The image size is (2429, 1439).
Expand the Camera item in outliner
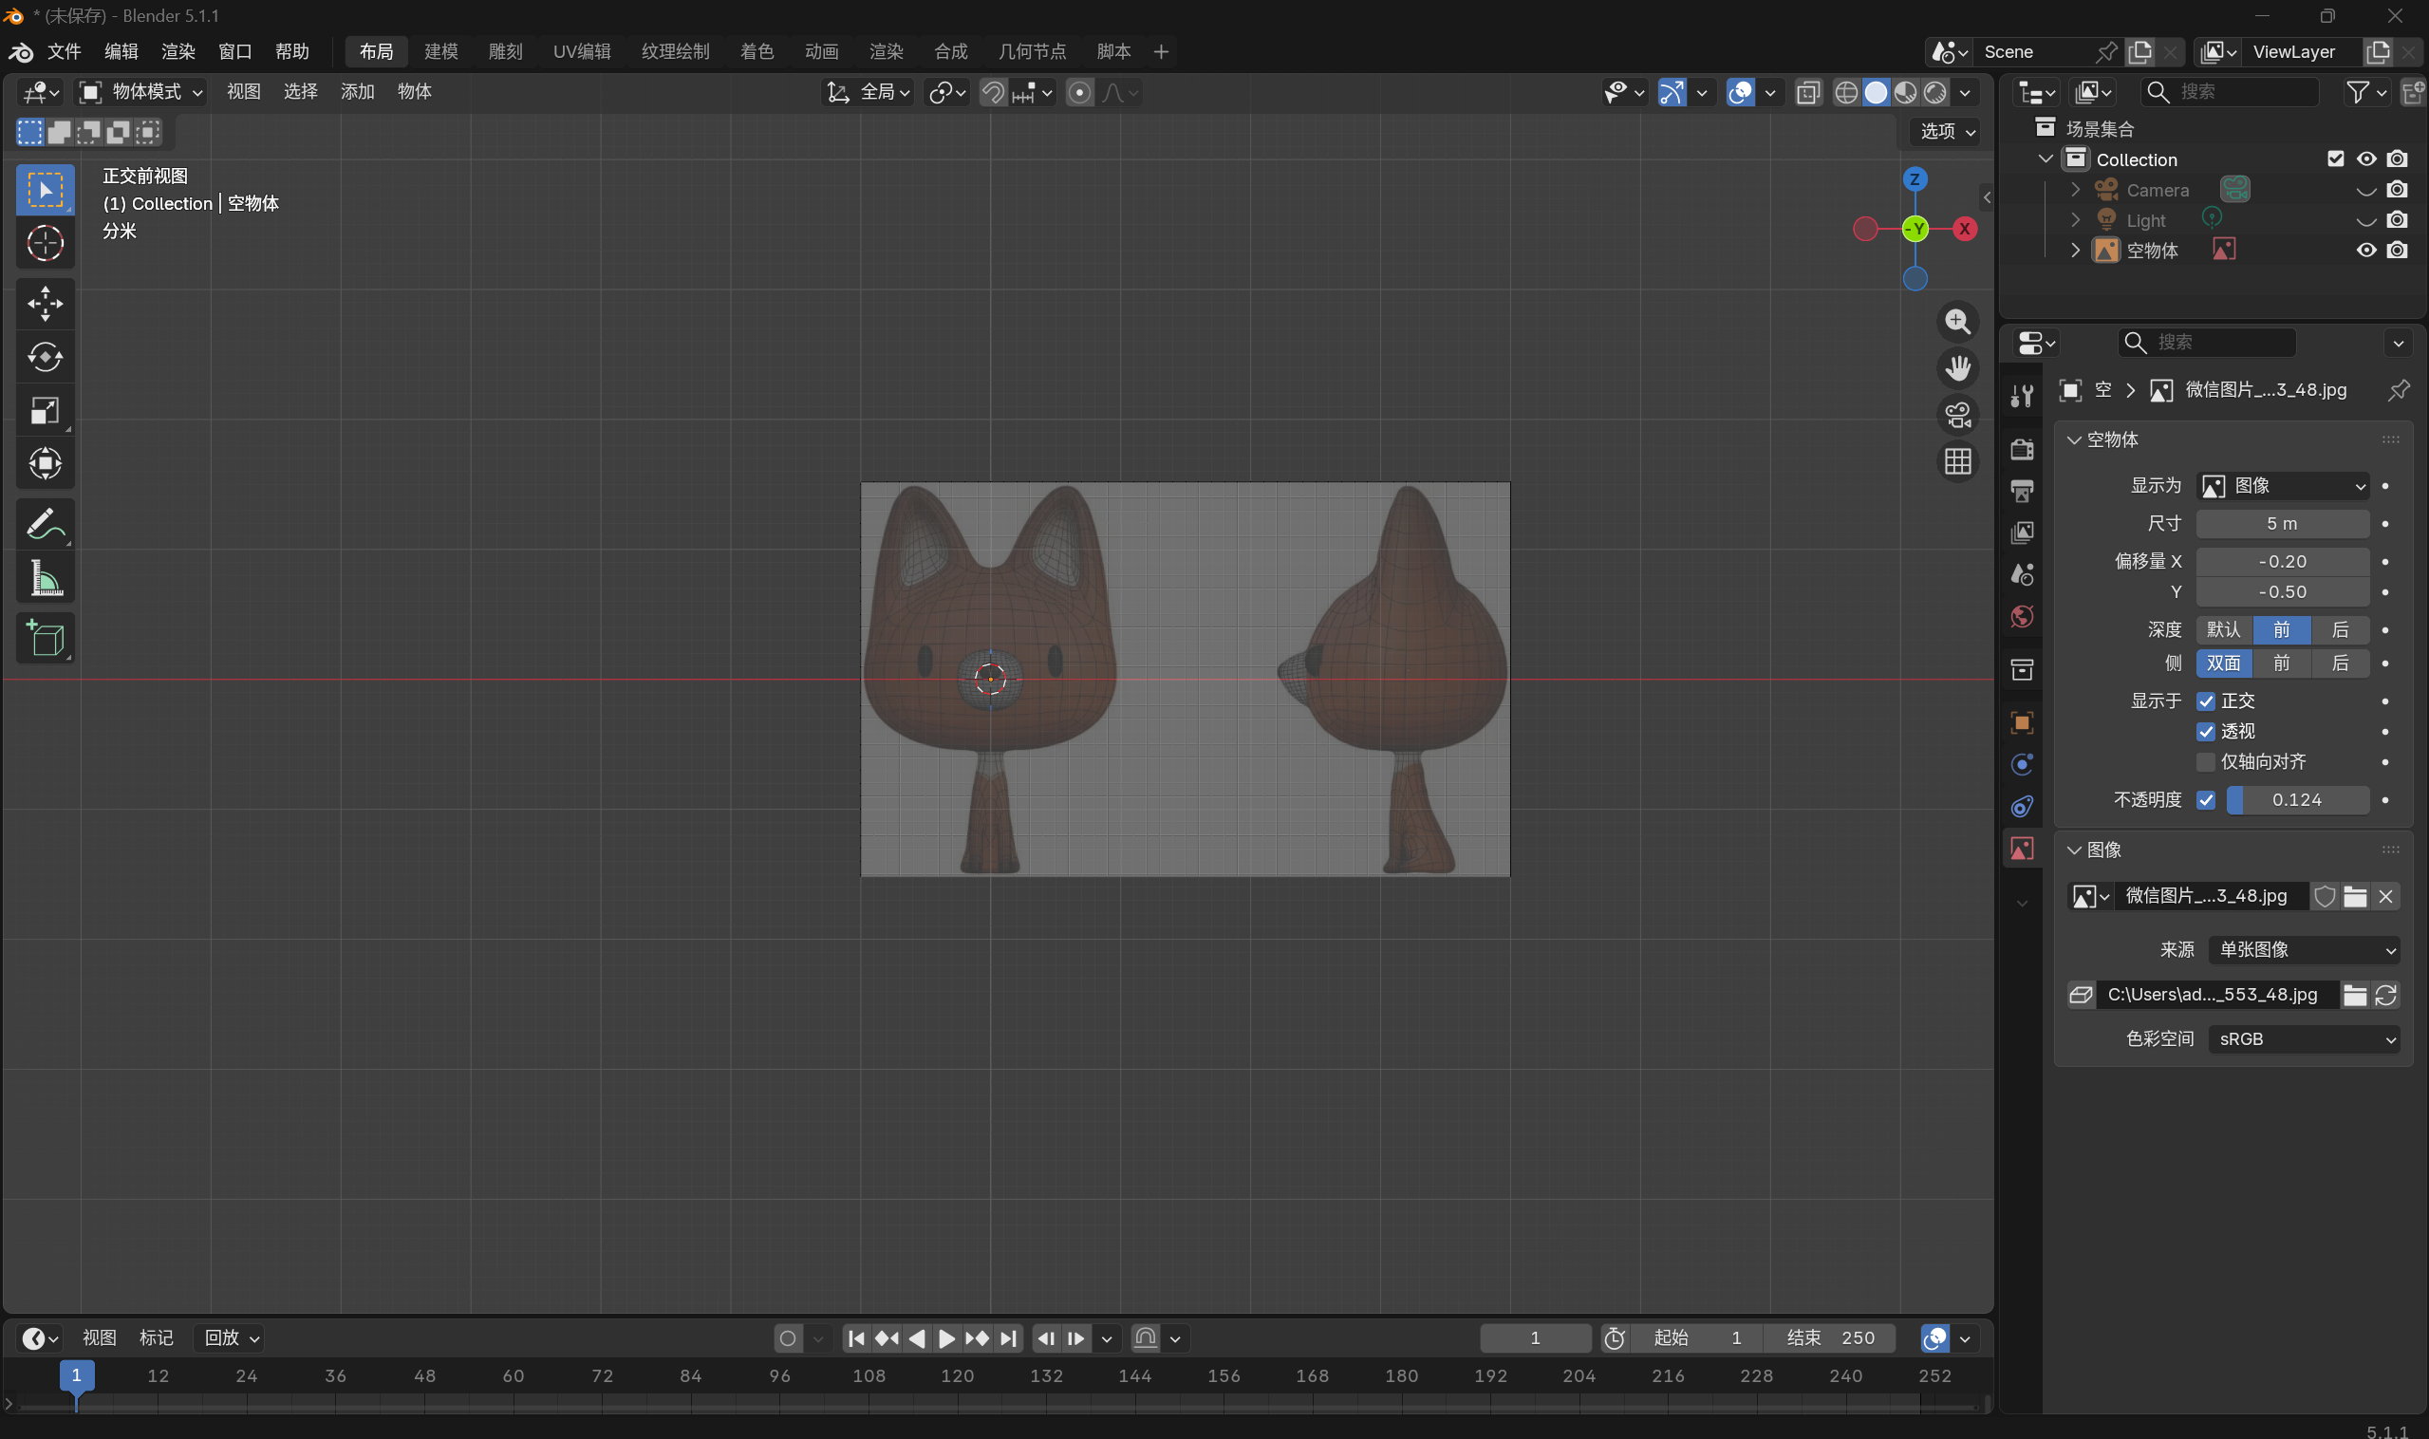tap(2075, 189)
